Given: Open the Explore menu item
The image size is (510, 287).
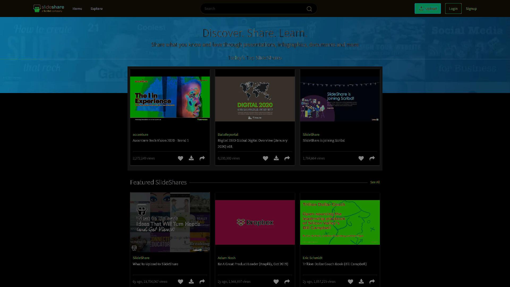Looking at the screenshot, I should tap(97, 9).
